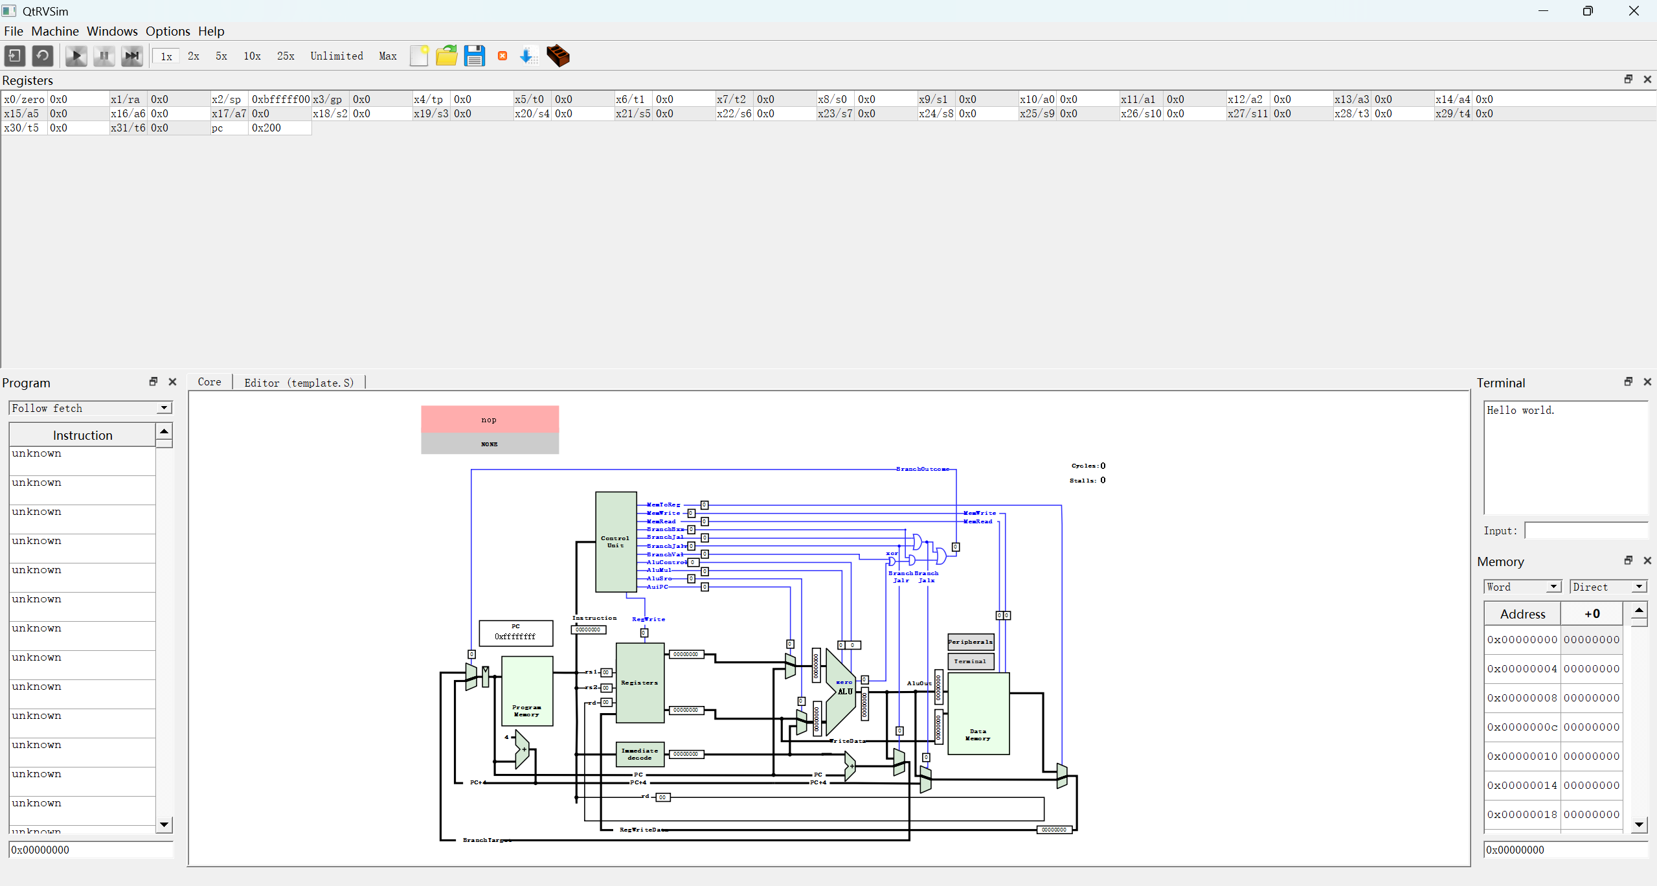This screenshot has height=886, width=1657.
Task: Click the compile source blue arrow icon
Action: (528, 56)
